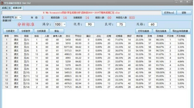Click 导出全年级数据 export button
The image size is (194, 108).
coord(180,31)
